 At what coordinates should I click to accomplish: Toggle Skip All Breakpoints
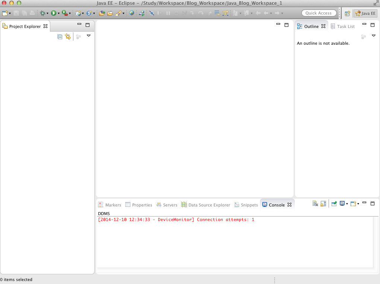tap(152, 13)
